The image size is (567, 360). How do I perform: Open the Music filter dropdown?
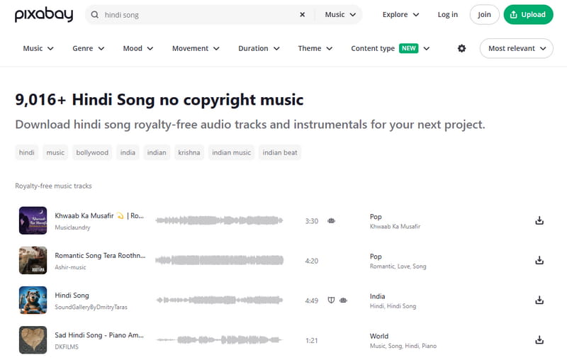(38, 48)
